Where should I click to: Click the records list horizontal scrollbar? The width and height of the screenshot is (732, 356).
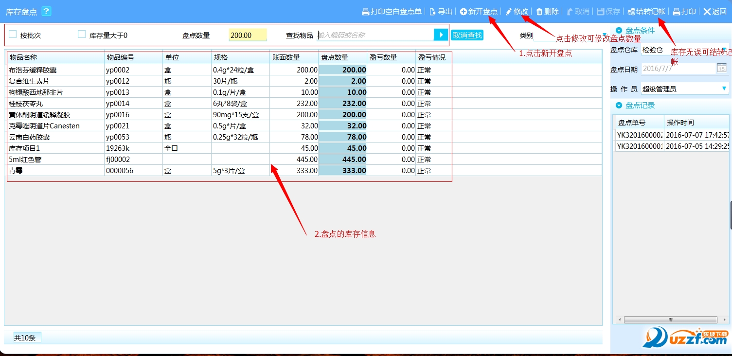point(670,320)
